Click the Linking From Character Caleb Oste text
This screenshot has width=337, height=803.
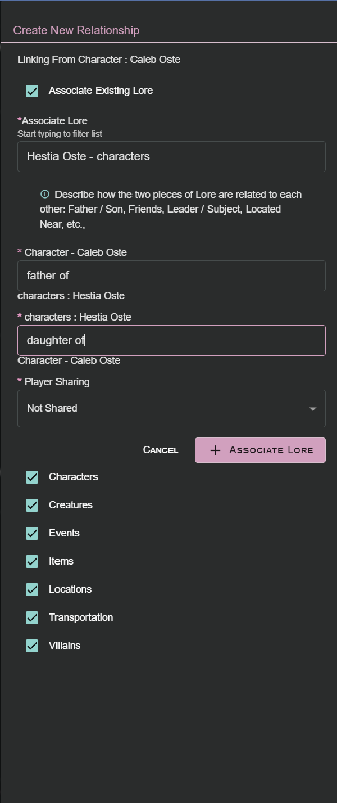99,59
